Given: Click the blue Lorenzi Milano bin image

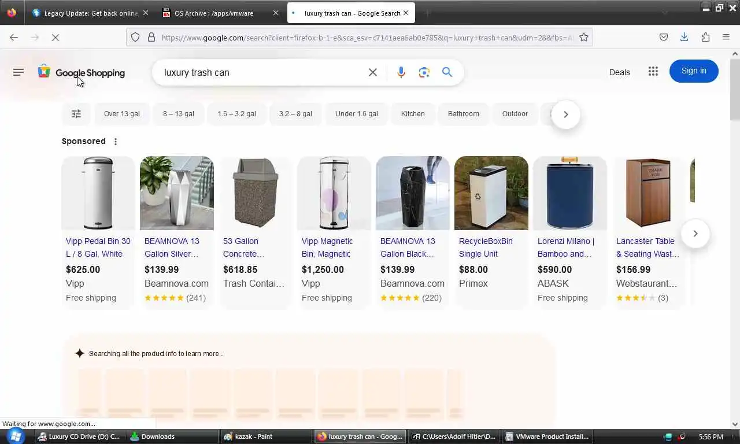Looking at the screenshot, I should [x=570, y=193].
